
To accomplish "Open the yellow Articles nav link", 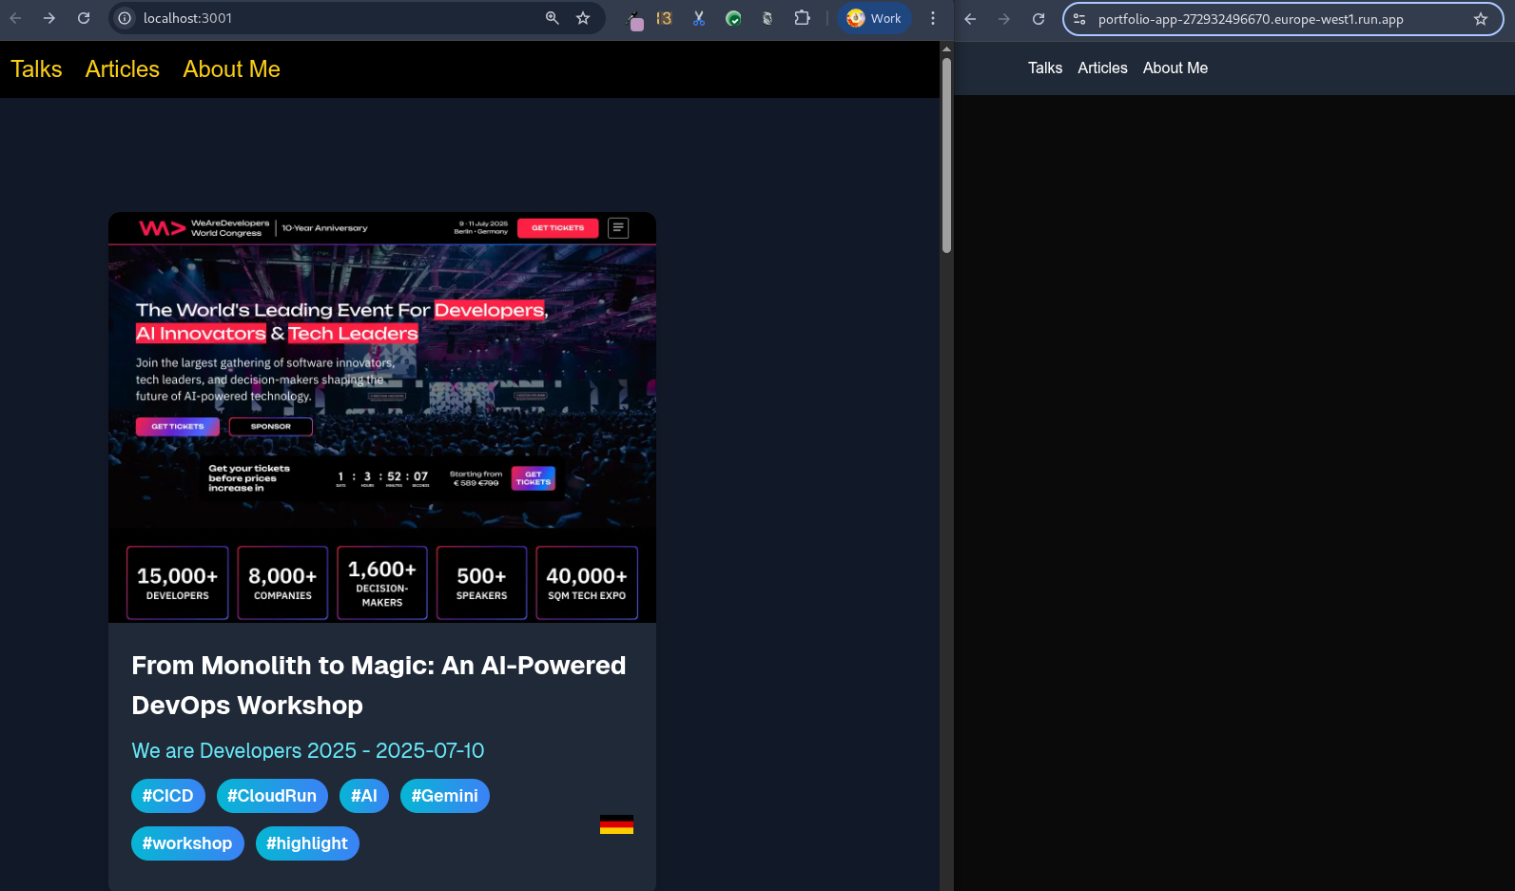I will click(x=123, y=69).
